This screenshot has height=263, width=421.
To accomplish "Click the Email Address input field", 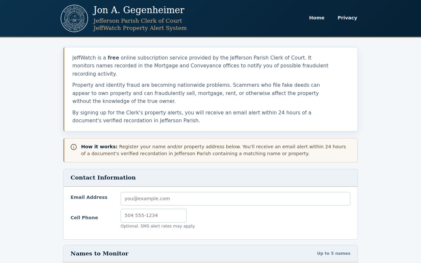I will (235, 199).
